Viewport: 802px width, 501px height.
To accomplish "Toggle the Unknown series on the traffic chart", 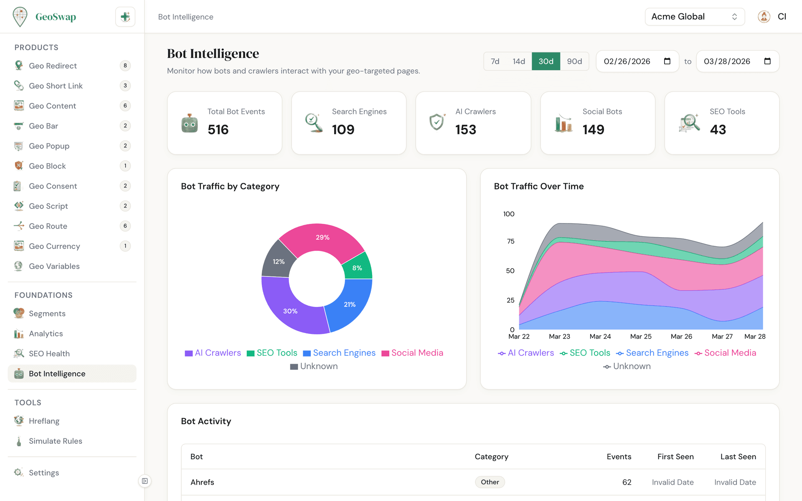I will coord(627,366).
